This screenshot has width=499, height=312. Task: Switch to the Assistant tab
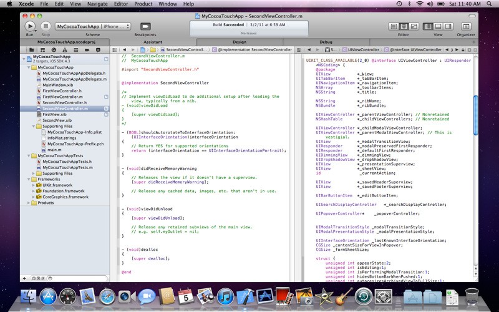pyautogui.click(x=153, y=42)
